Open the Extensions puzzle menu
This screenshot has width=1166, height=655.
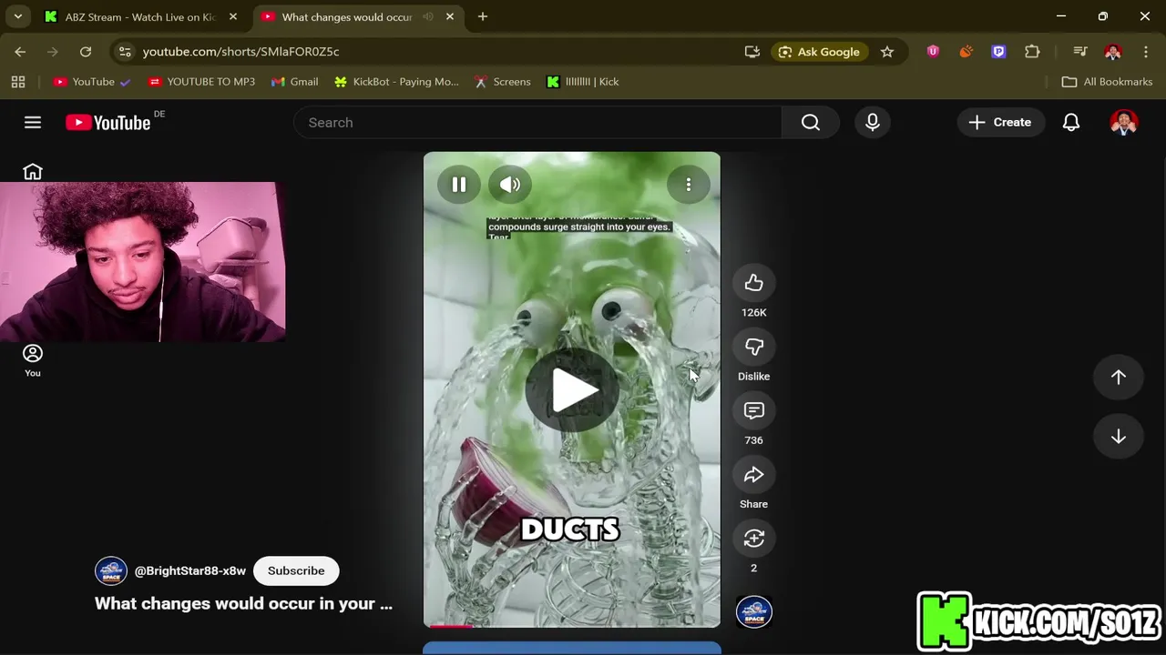coord(1032,52)
